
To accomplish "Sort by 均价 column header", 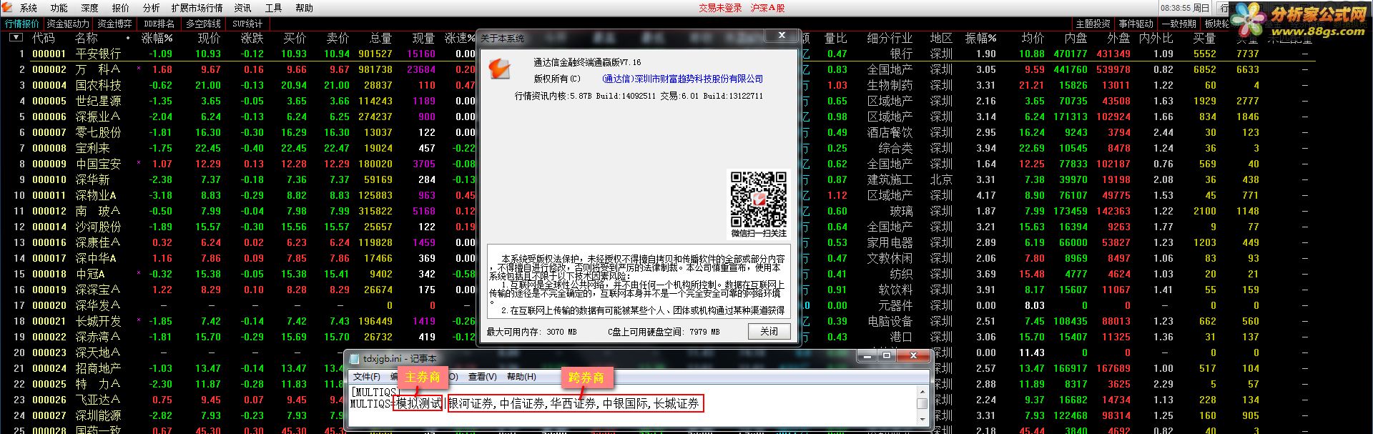I will (x=1033, y=38).
